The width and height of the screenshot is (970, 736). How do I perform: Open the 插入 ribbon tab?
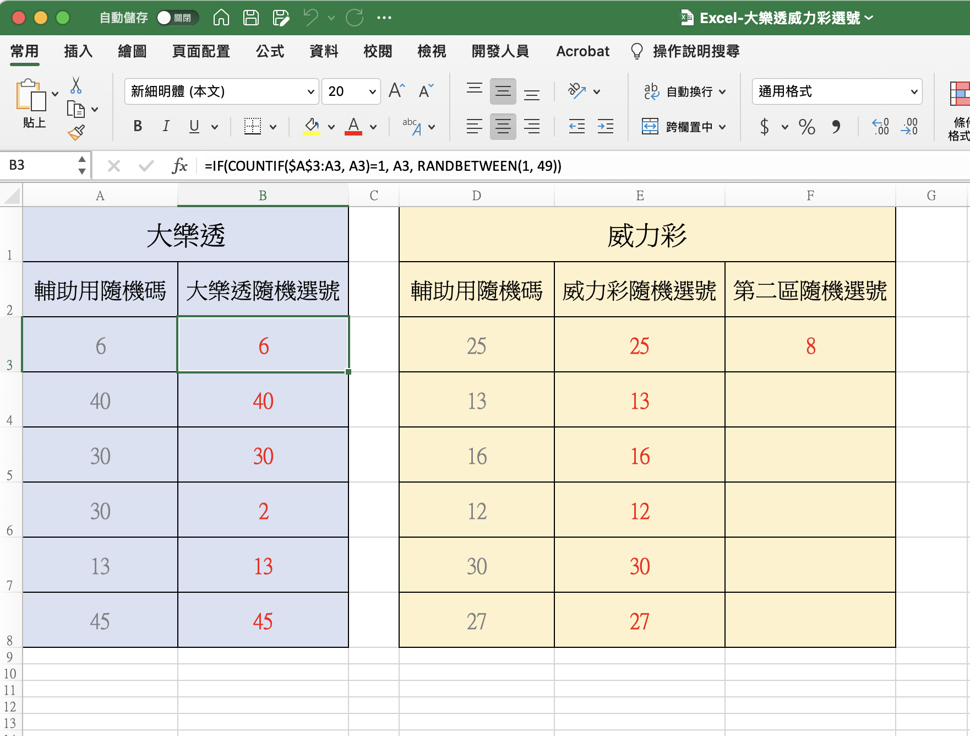coord(78,51)
